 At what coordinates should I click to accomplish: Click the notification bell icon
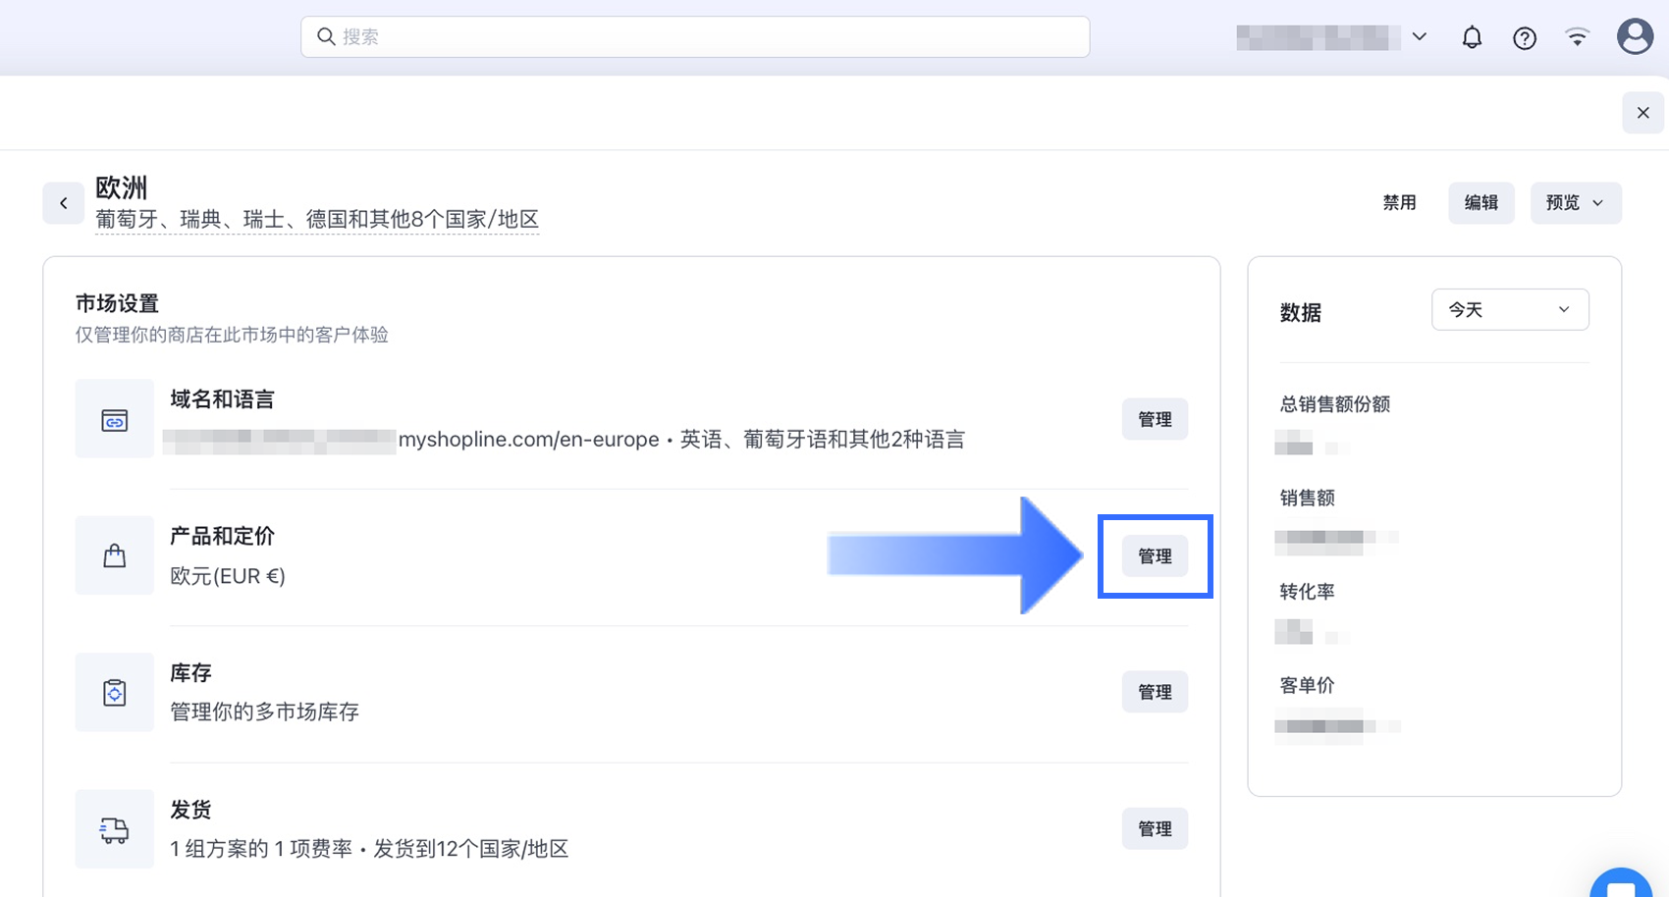[1472, 37]
